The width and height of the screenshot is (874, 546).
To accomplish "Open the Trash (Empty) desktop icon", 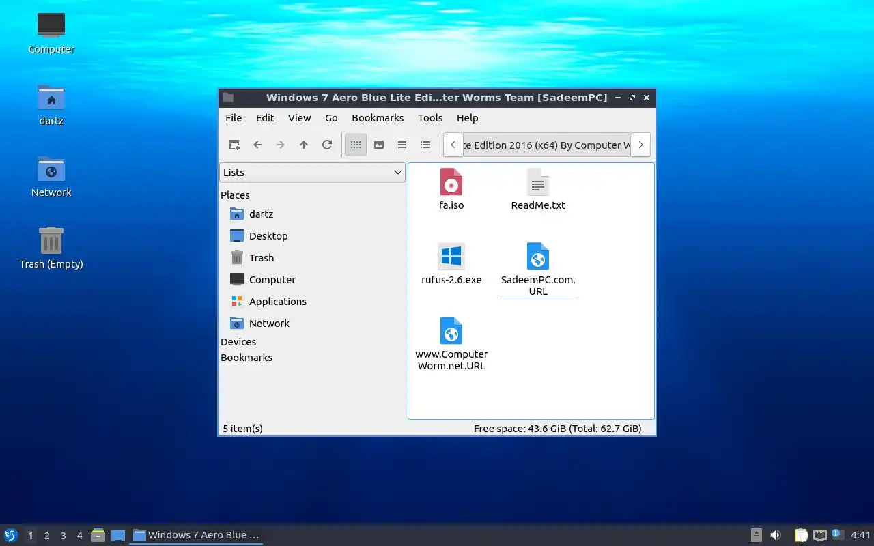I will (x=51, y=248).
